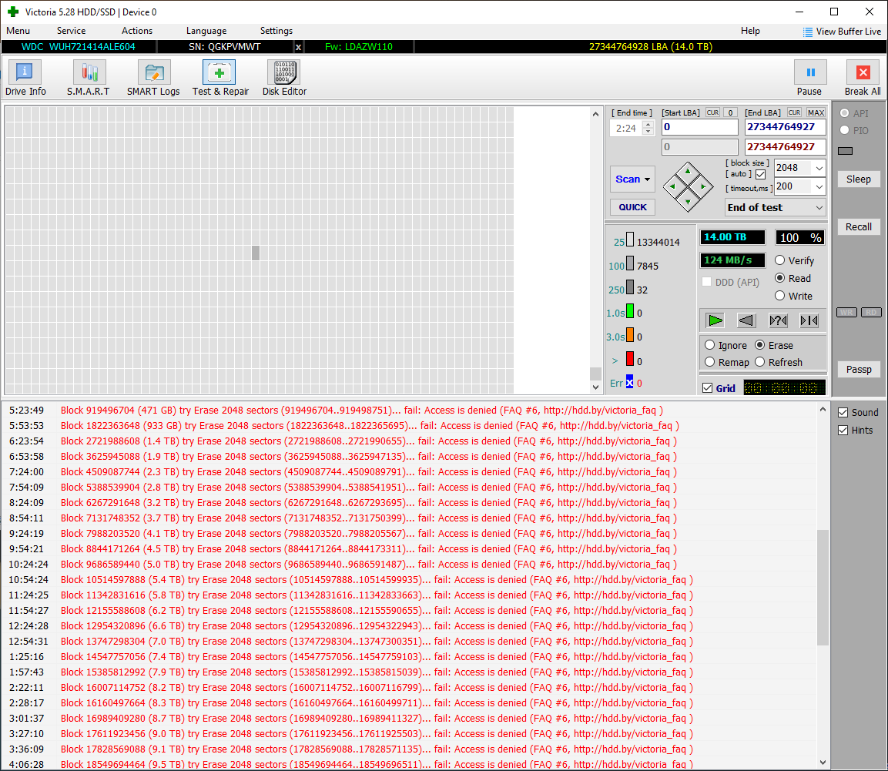Screen dimensions: 888x771
Task: Click CUR button beside Start LBA
Action: [712, 112]
